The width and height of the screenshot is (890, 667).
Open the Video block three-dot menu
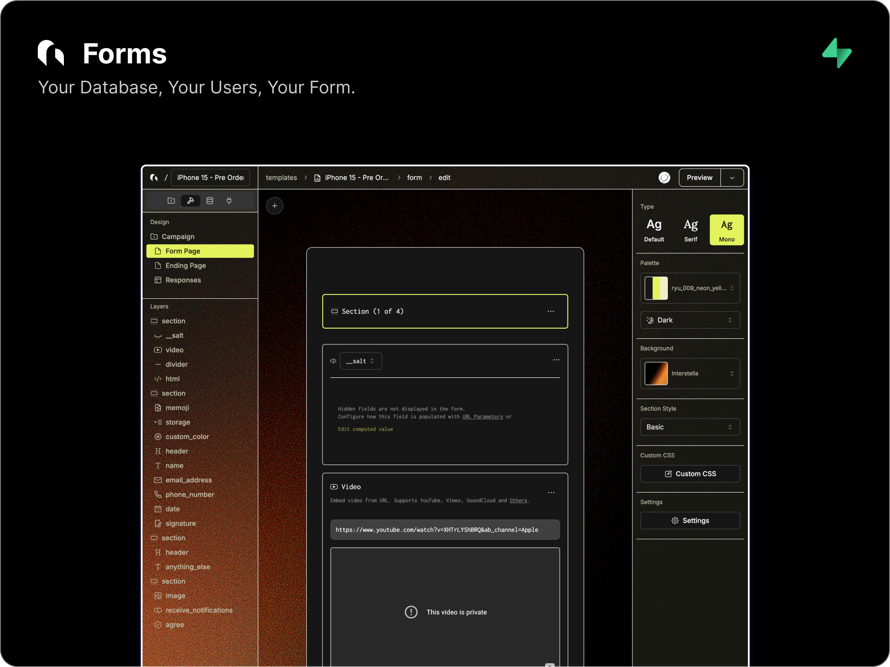[551, 492]
